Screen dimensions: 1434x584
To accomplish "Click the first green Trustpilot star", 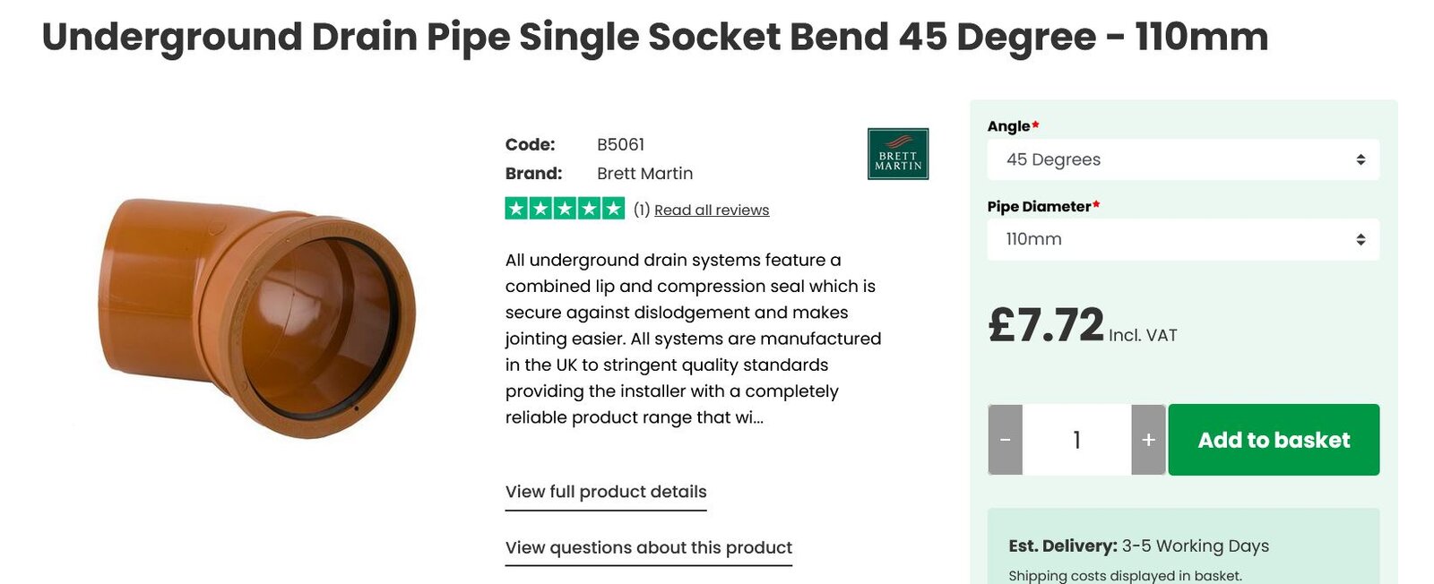I will point(515,209).
